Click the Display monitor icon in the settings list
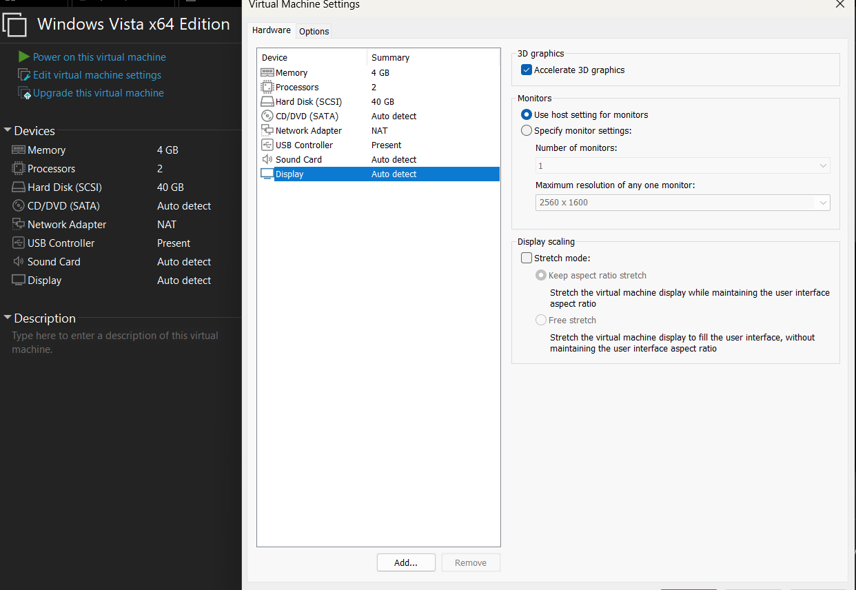Viewport: 856px width, 590px height. click(267, 174)
